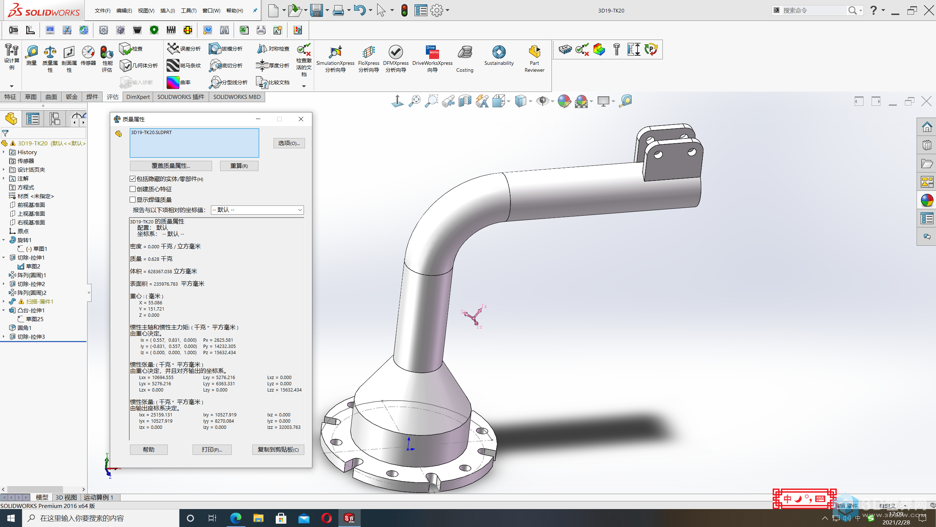Collapse the 切除-拉伸1 feature

tap(4, 257)
